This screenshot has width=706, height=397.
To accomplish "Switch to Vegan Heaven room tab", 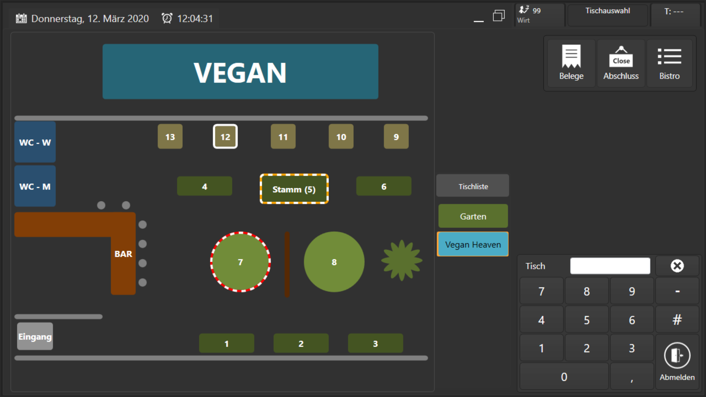I will tap(473, 244).
